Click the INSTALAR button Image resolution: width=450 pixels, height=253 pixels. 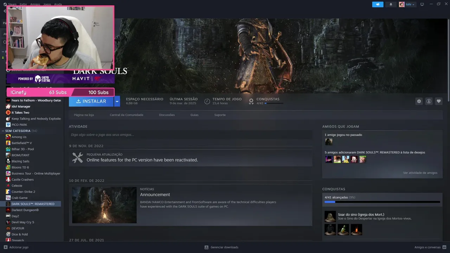(91, 101)
